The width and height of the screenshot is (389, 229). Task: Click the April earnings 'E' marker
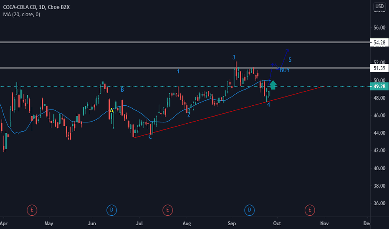coord(32,210)
